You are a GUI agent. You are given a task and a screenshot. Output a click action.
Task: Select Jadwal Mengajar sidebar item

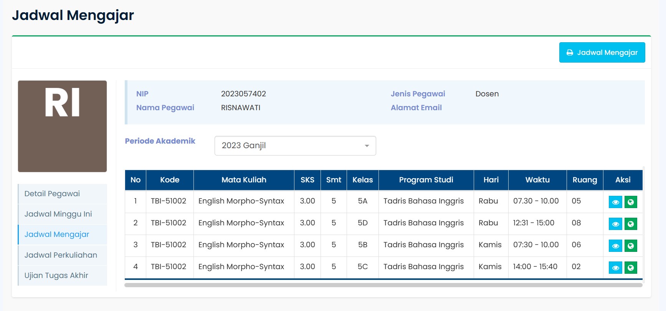(x=57, y=235)
